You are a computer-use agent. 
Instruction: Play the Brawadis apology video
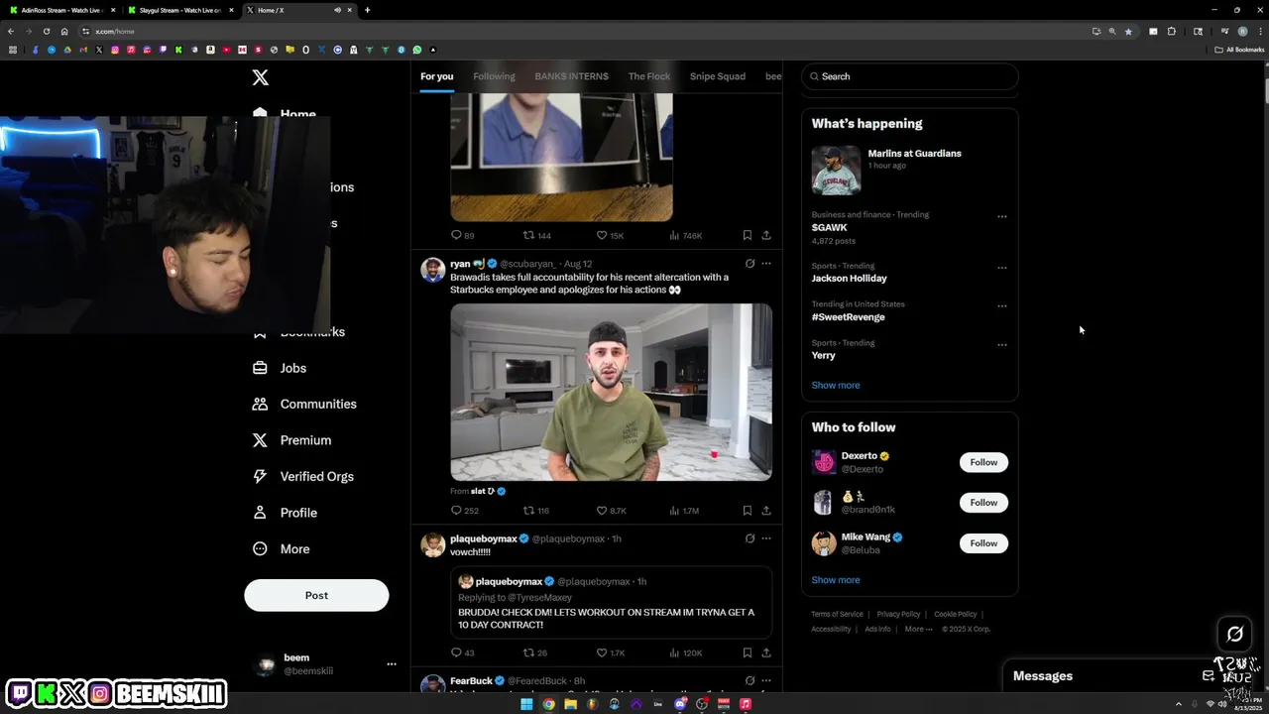coord(612,392)
